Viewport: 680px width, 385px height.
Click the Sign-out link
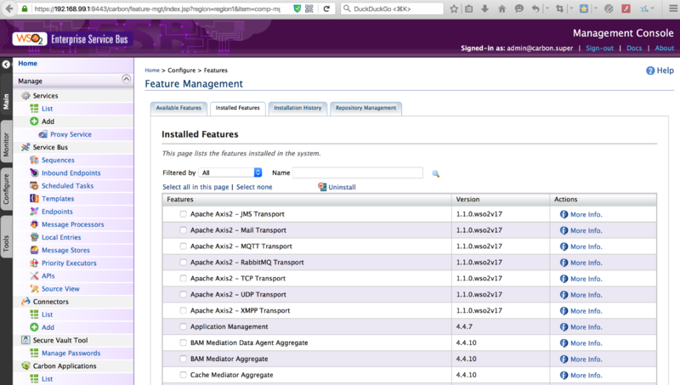coord(599,48)
